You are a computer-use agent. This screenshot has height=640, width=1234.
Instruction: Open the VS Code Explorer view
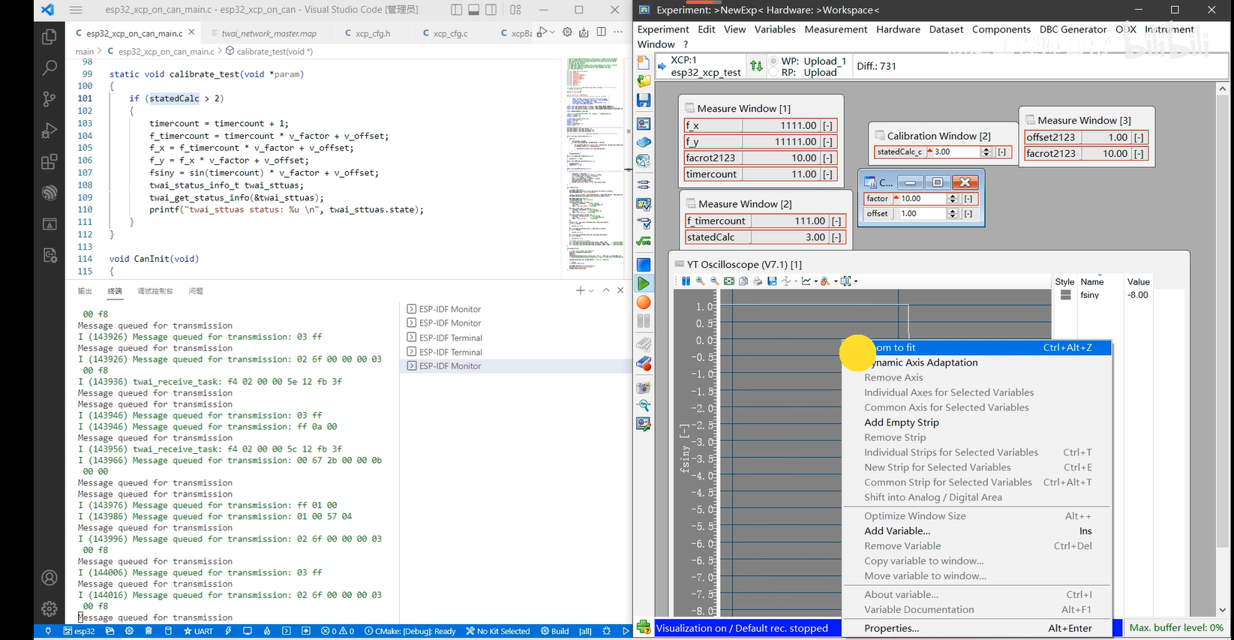tap(50, 37)
